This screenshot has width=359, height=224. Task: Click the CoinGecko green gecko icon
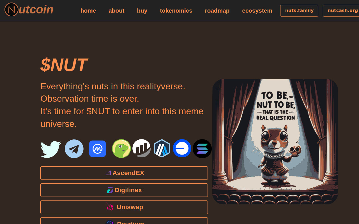121,149
